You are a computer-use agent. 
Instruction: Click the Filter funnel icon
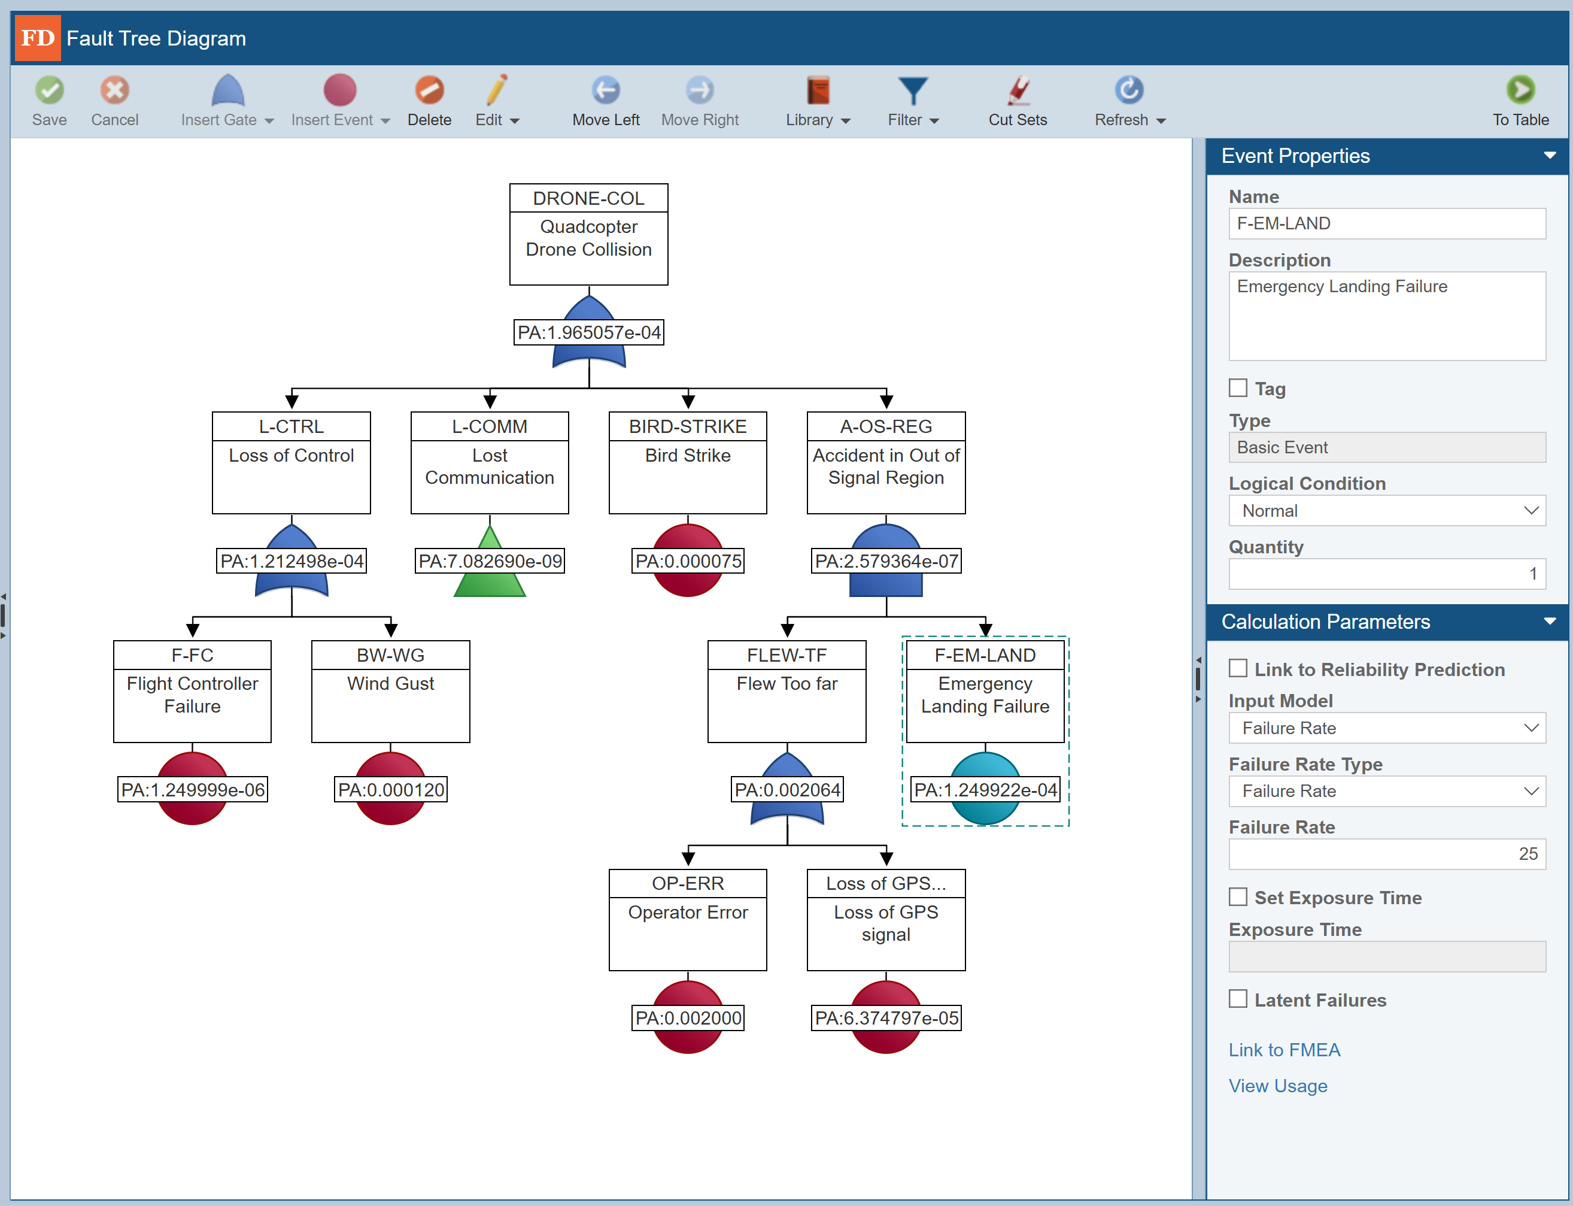click(x=913, y=91)
